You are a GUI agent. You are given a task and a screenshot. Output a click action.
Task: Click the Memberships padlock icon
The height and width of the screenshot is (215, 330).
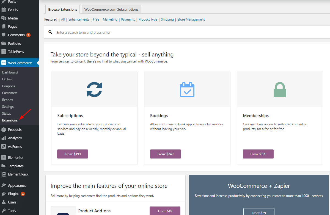click(x=280, y=90)
